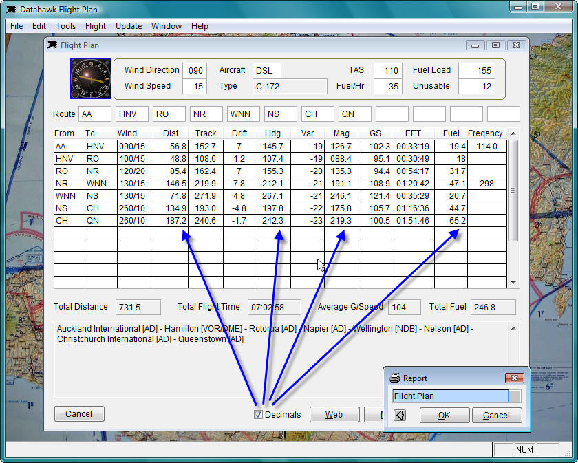Open the Update menu
The image size is (578, 463).
(129, 26)
